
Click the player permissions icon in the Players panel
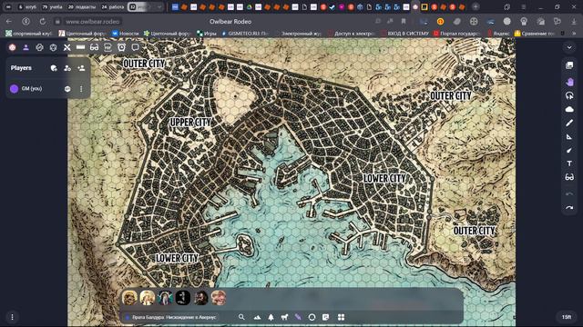[x=67, y=68]
